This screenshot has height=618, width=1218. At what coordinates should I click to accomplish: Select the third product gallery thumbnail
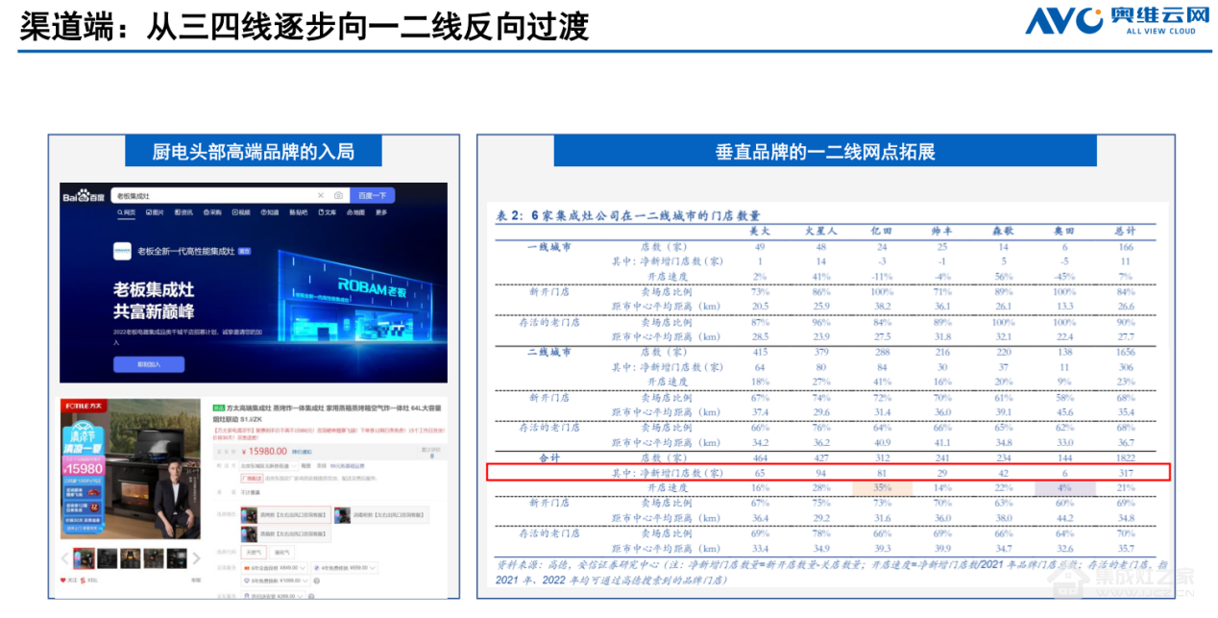coord(131,558)
